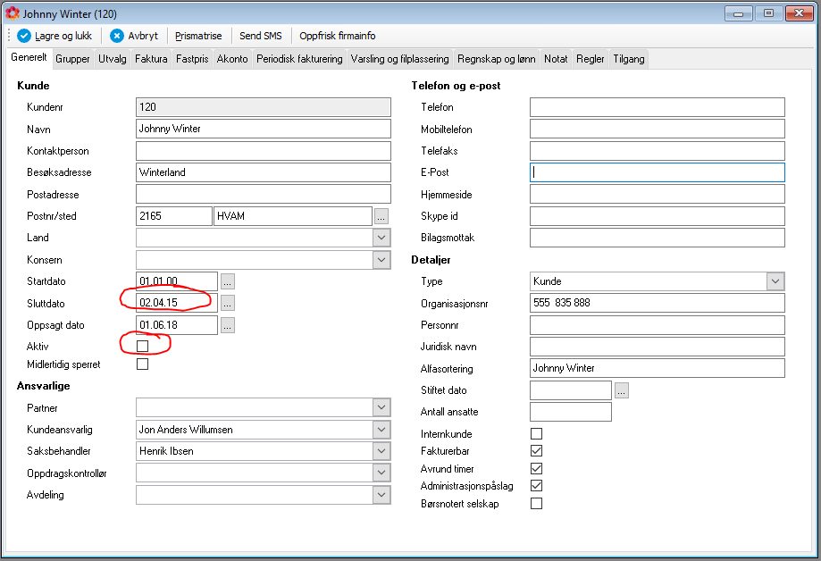
Task: Click the Antall ansatte input field
Action: pos(571,412)
